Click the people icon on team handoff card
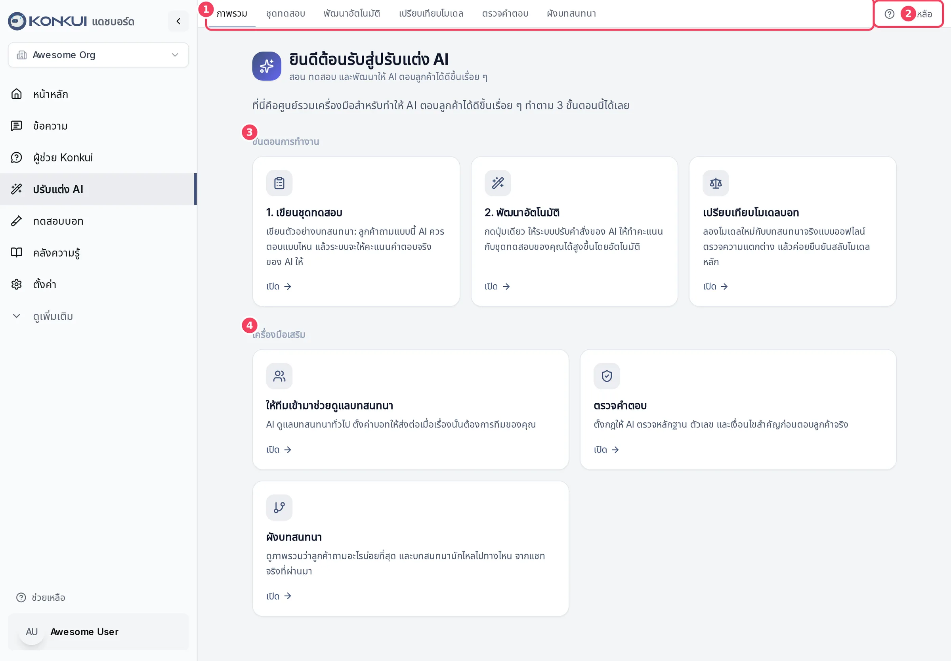This screenshot has width=951, height=661. tap(279, 376)
